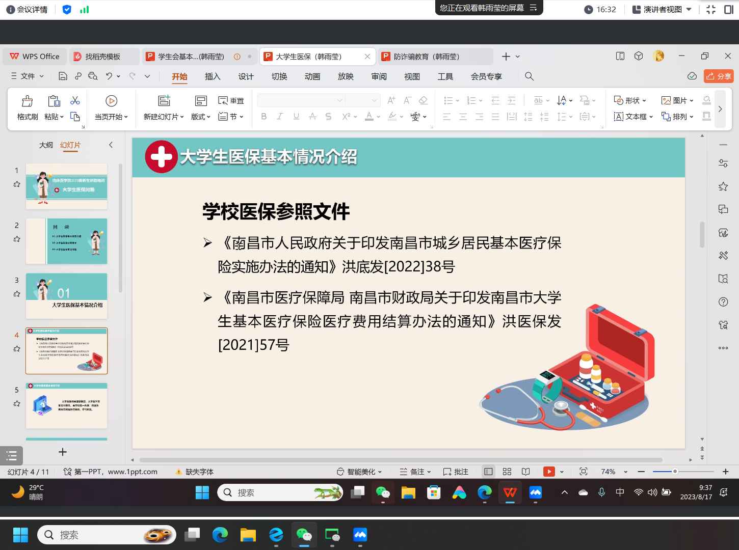Toggle normal view button in status bar
This screenshot has width=739, height=550.
488,472
